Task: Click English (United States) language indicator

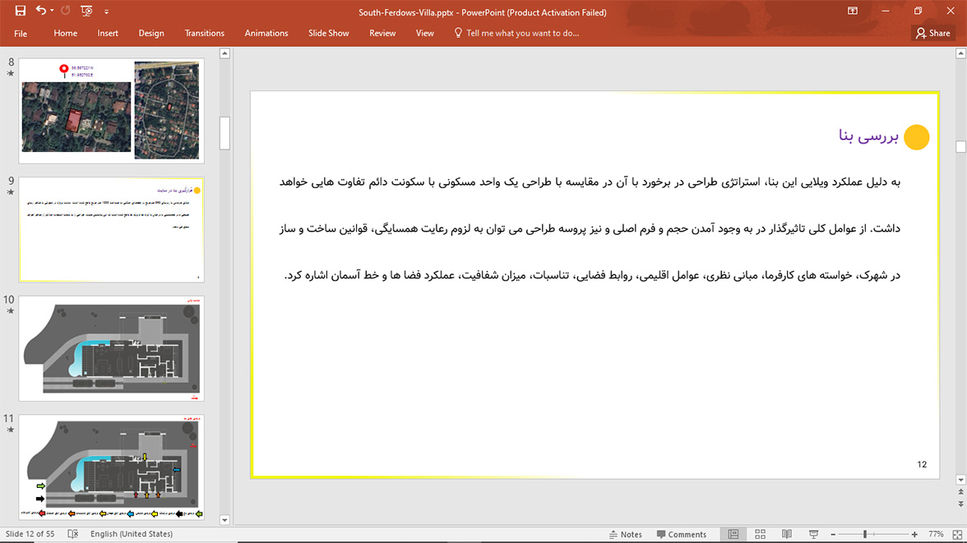Action: coord(132,534)
